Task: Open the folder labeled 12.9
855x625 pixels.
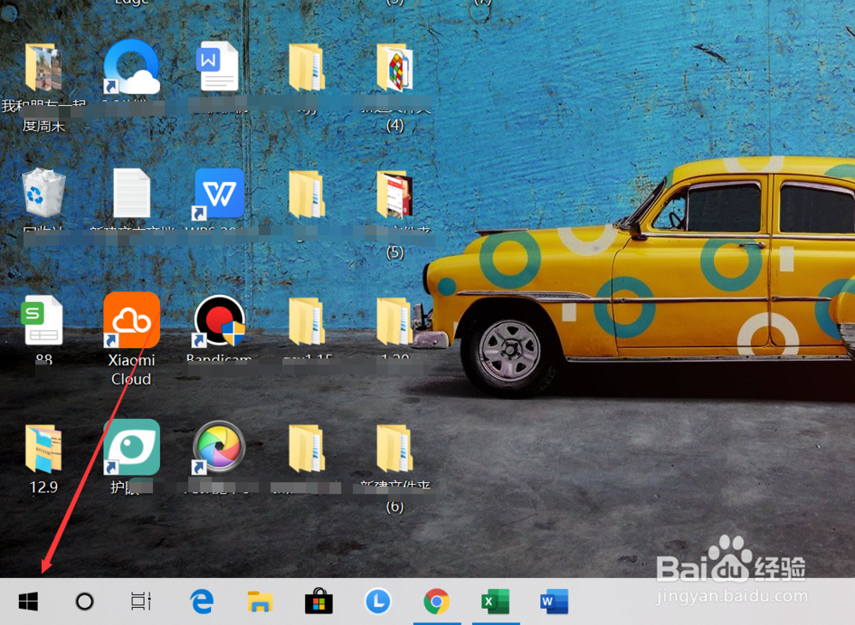Action: pyautogui.click(x=43, y=446)
